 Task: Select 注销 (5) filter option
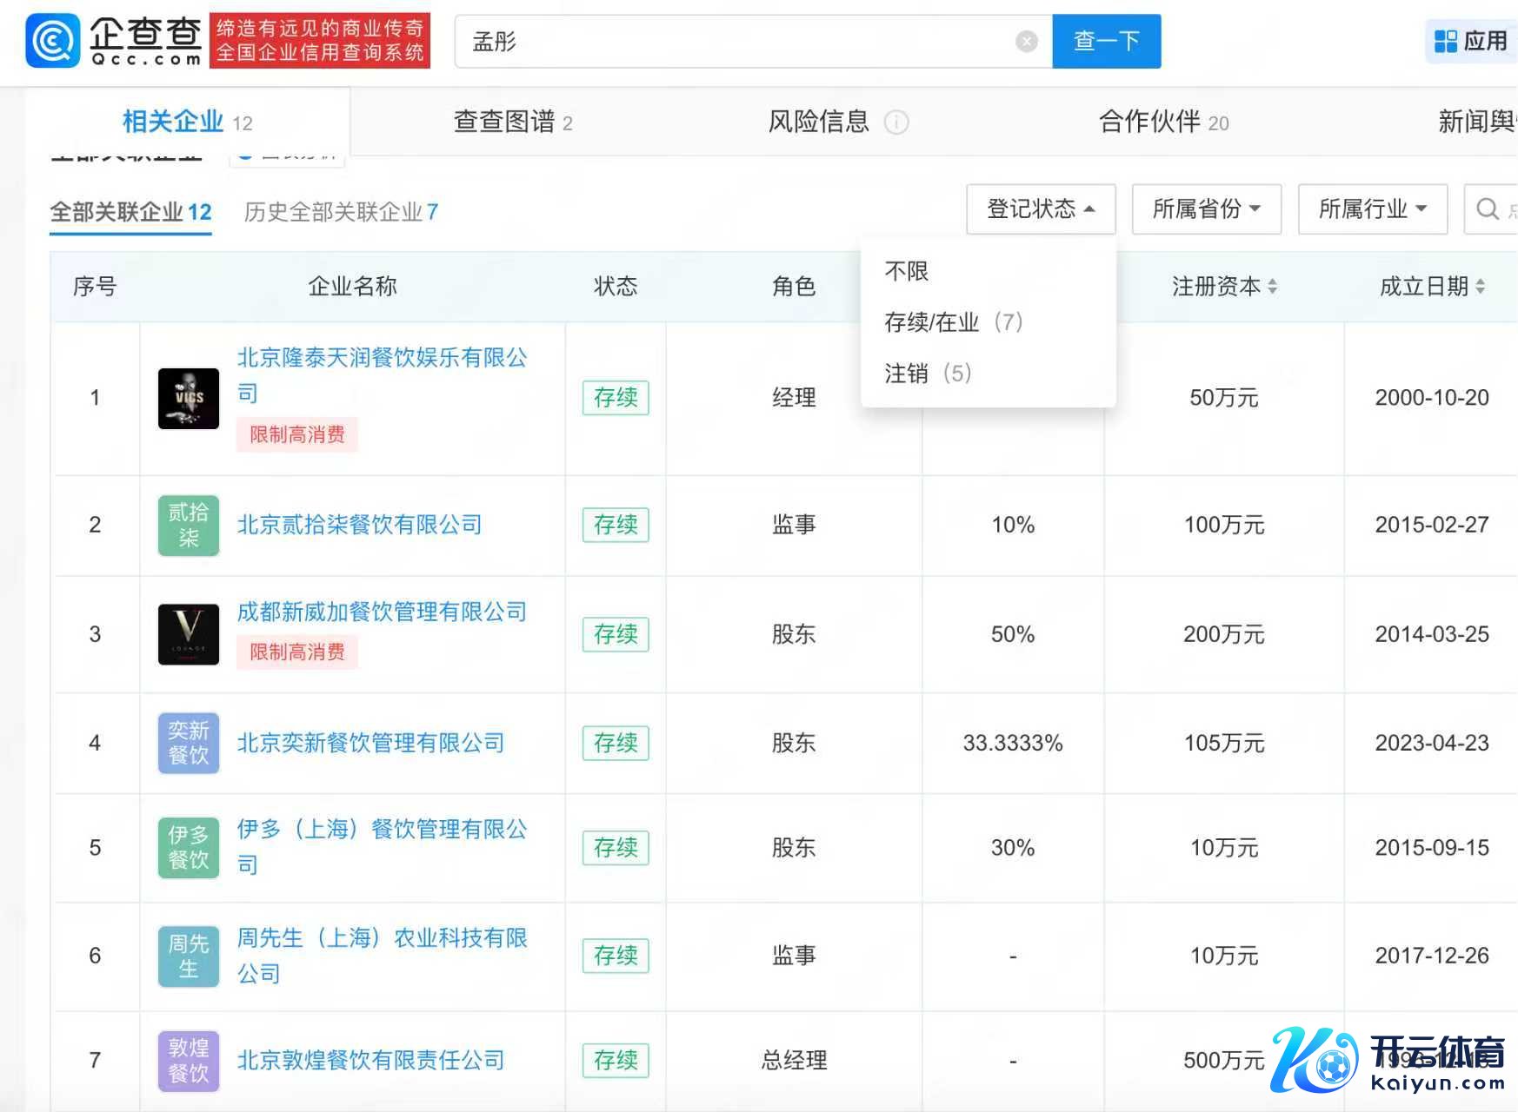927,374
